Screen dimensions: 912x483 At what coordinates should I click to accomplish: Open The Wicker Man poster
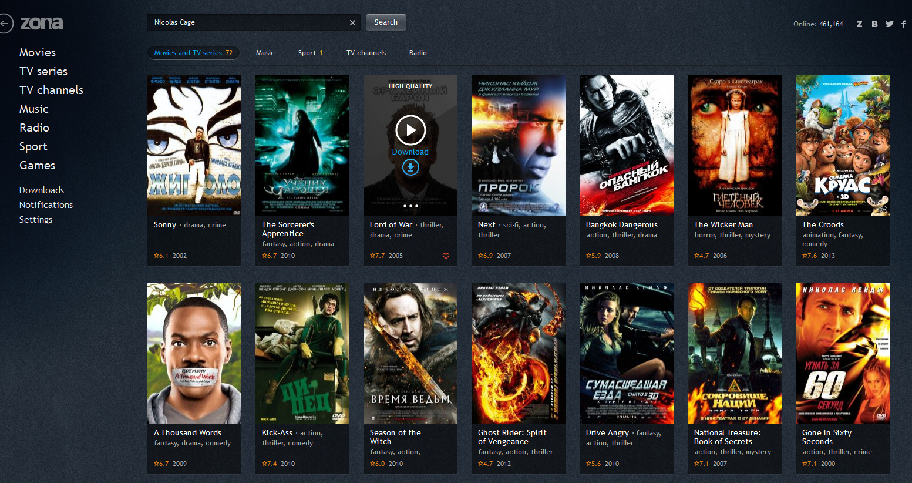(x=735, y=145)
